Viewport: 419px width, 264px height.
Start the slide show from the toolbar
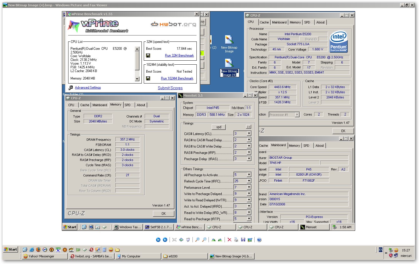pos(188,240)
